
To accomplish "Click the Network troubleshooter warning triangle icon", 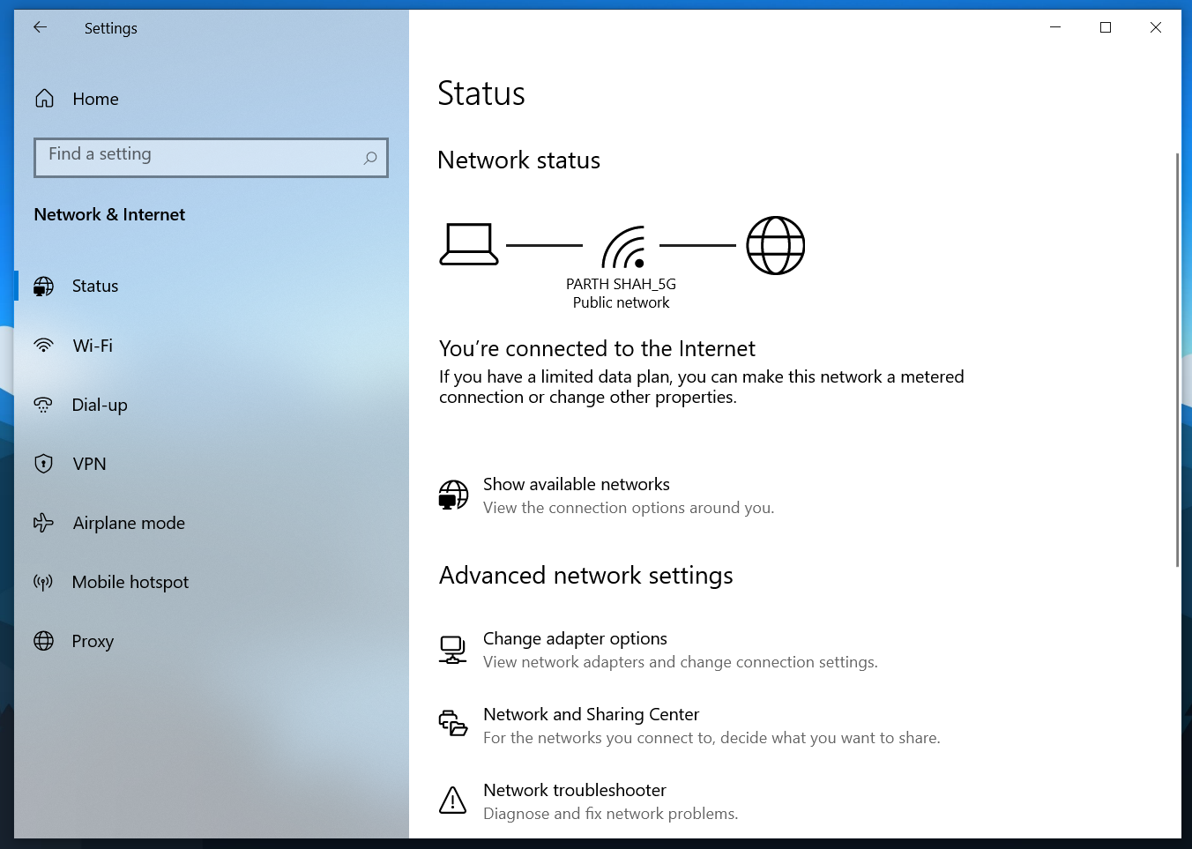I will (x=452, y=801).
